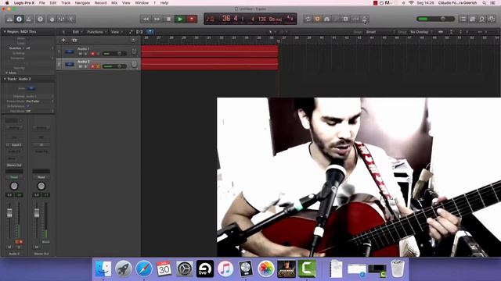Record-enable the Audio 1 track
The width and height of the screenshot is (501, 281).
[92, 54]
